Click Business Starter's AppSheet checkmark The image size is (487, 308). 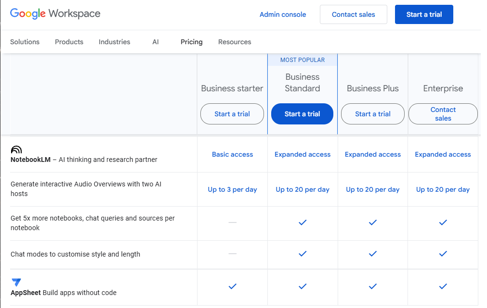point(232,286)
